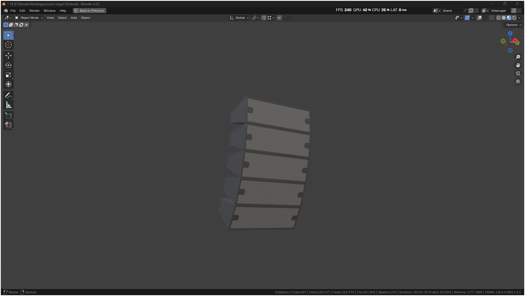This screenshot has height=296, width=525.
Task: Open the Object Mode dropdown
Action: click(x=29, y=18)
